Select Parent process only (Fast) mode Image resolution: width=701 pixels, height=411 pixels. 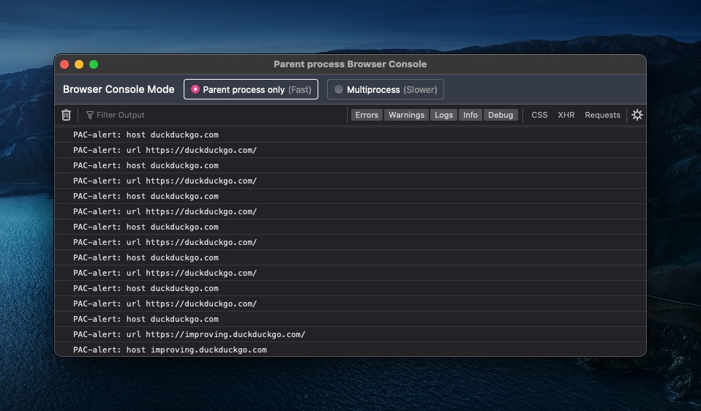pyautogui.click(x=251, y=89)
